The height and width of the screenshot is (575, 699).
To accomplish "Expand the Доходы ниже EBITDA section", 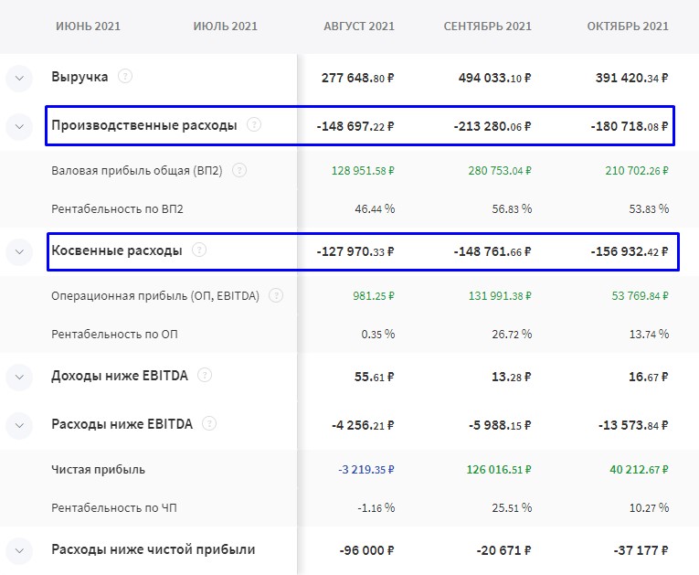I will [x=19, y=377].
